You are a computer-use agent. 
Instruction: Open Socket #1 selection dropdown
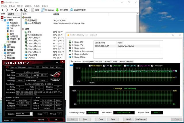pos(31,114)
